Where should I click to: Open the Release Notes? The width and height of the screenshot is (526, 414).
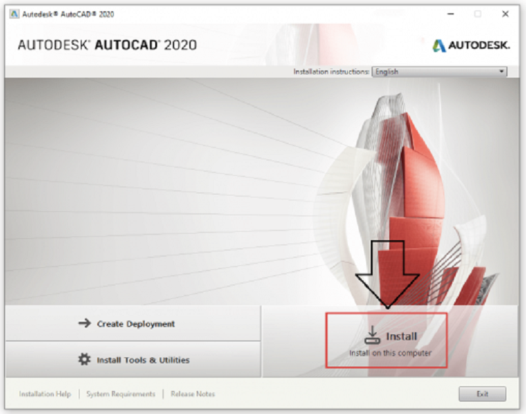click(x=192, y=394)
